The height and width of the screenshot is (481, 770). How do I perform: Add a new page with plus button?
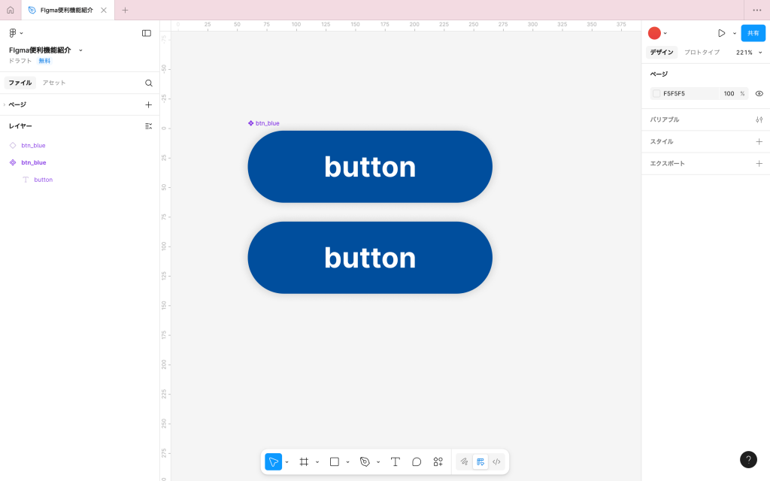click(148, 104)
